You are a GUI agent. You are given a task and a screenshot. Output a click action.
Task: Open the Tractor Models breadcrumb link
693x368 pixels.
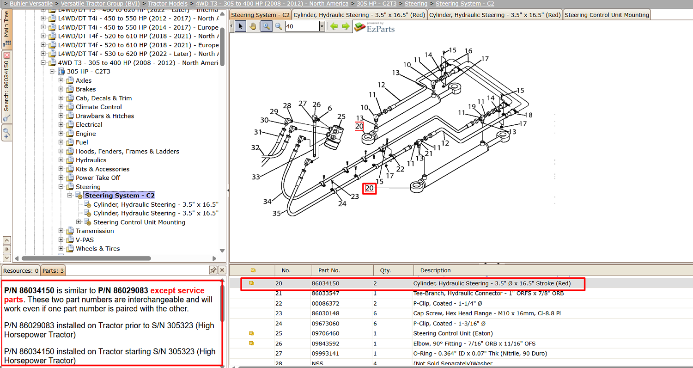168,4
